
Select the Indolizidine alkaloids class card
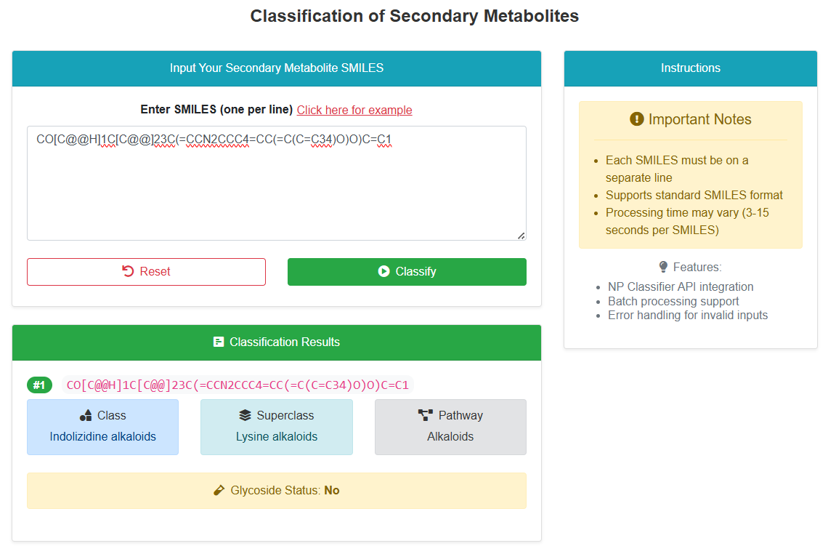click(x=103, y=427)
